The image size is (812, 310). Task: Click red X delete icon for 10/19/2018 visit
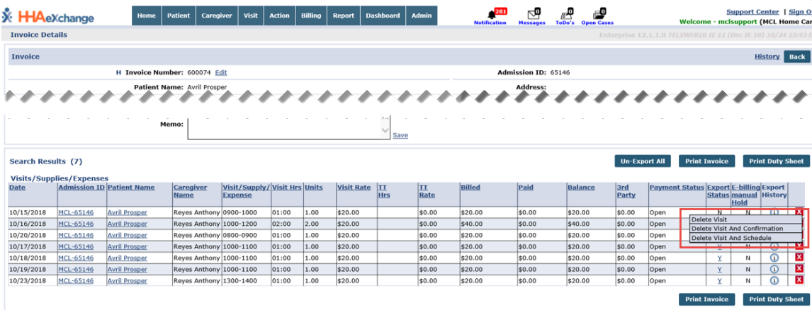[799, 270]
